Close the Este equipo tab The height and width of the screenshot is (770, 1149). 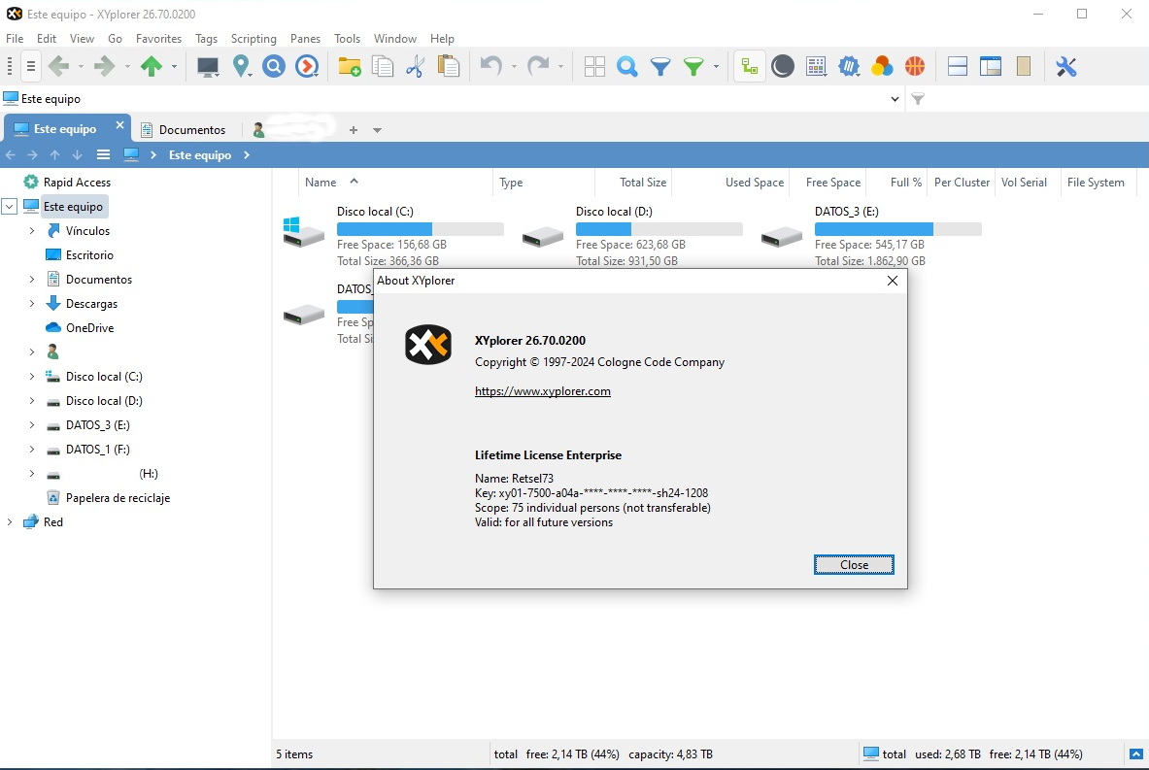point(119,125)
